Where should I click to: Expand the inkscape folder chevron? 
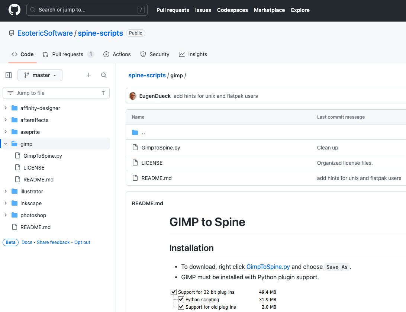click(x=6, y=203)
